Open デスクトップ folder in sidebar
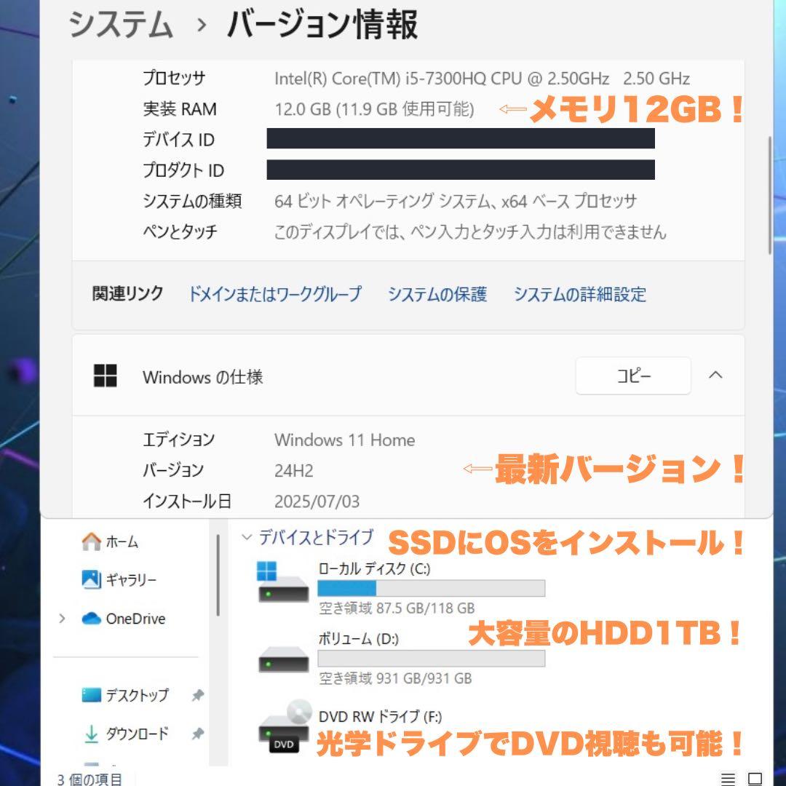786x786 pixels. (x=125, y=695)
